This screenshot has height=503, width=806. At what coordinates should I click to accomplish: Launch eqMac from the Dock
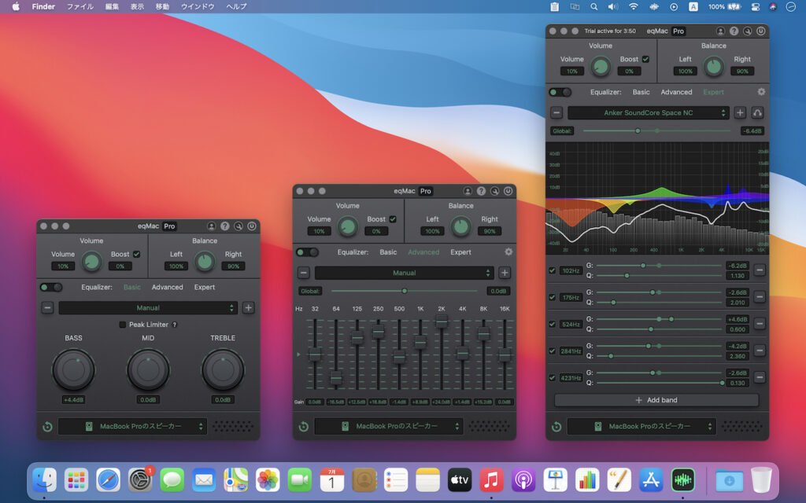pos(682,479)
